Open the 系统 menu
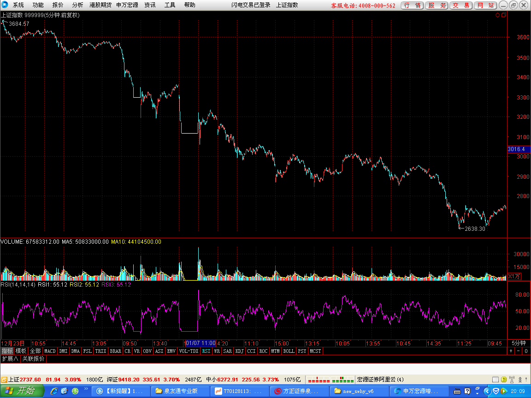Image resolution: width=531 pixels, height=398 pixels. point(18,5)
